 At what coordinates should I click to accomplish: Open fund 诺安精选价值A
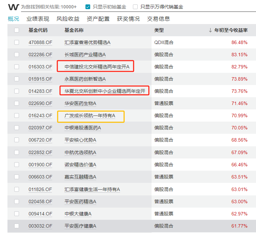pos(80,165)
